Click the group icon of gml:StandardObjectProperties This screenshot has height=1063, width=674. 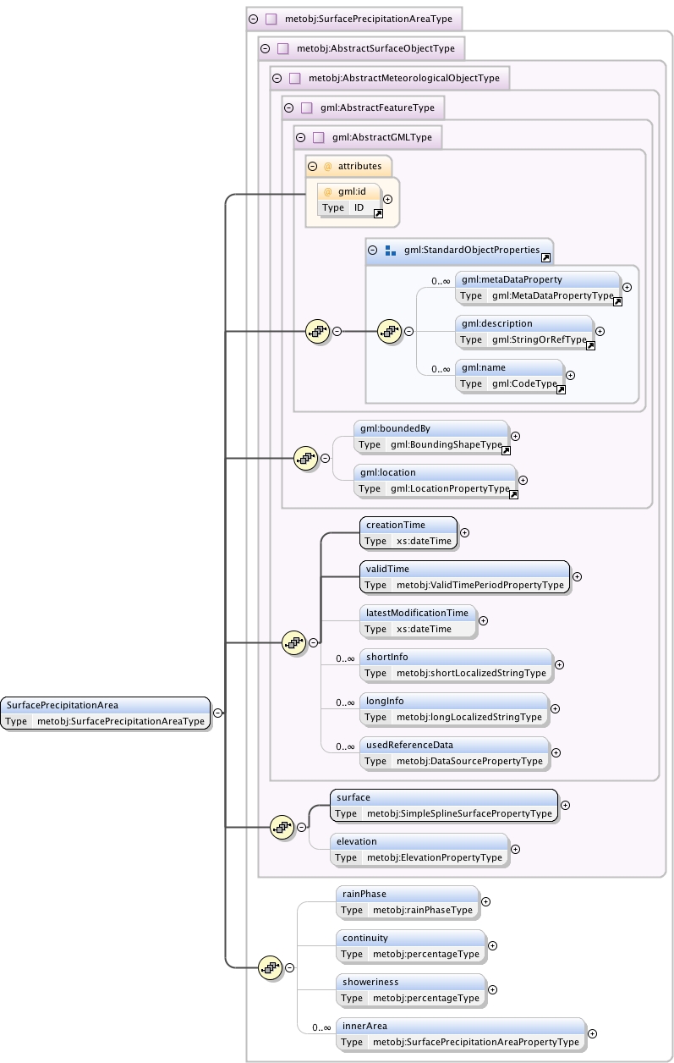391,251
